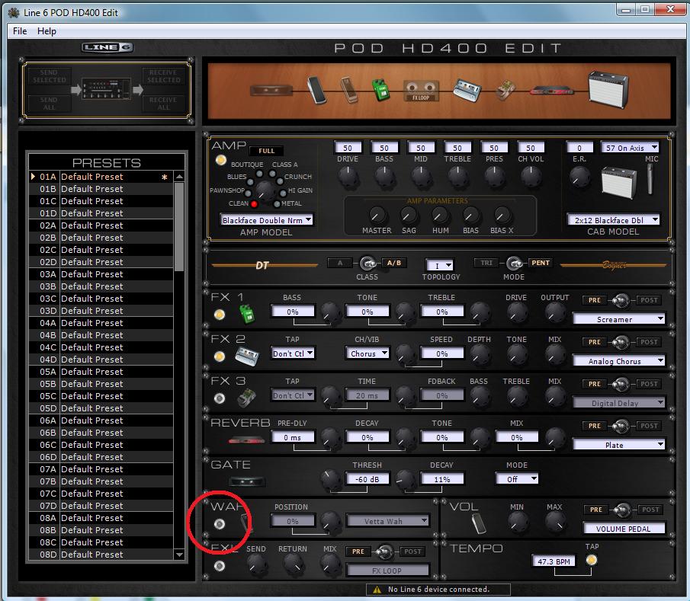Image resolution: width=690 pixels, height=601 pixels.
Task: Click the FX 2 chorus pedal icon
Action: (246, 356)
